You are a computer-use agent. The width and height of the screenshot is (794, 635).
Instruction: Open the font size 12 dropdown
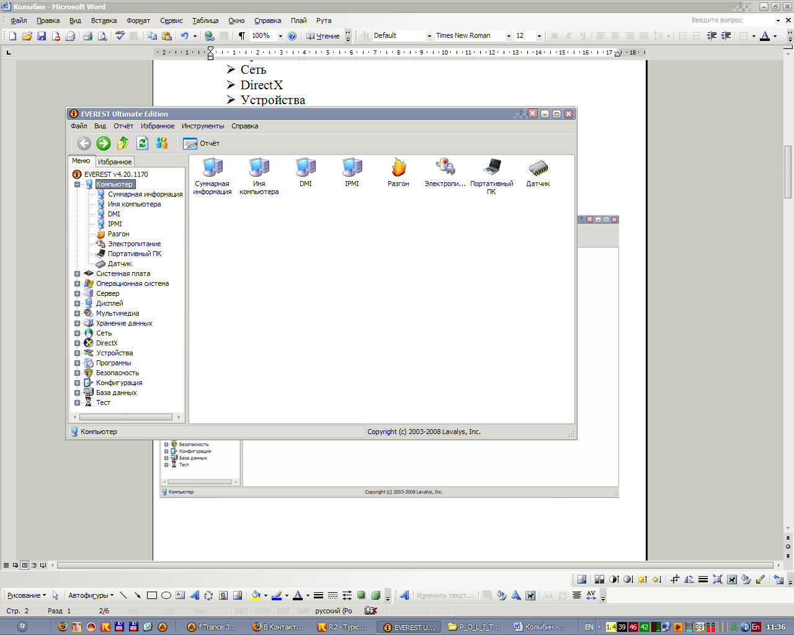pos(539,36)
